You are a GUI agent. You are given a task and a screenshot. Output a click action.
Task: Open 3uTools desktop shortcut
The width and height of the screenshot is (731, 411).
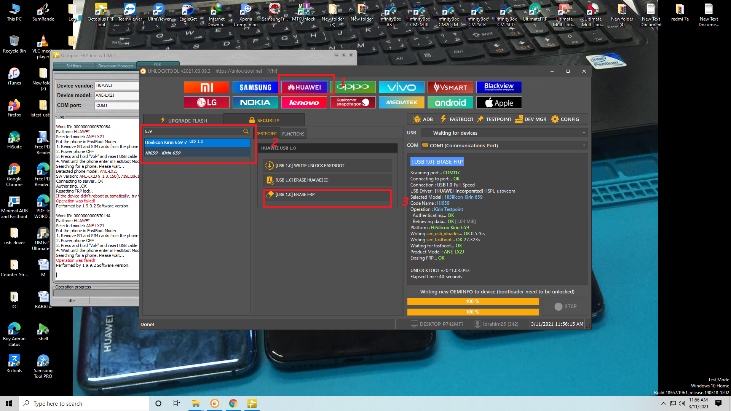coord(14,364)
